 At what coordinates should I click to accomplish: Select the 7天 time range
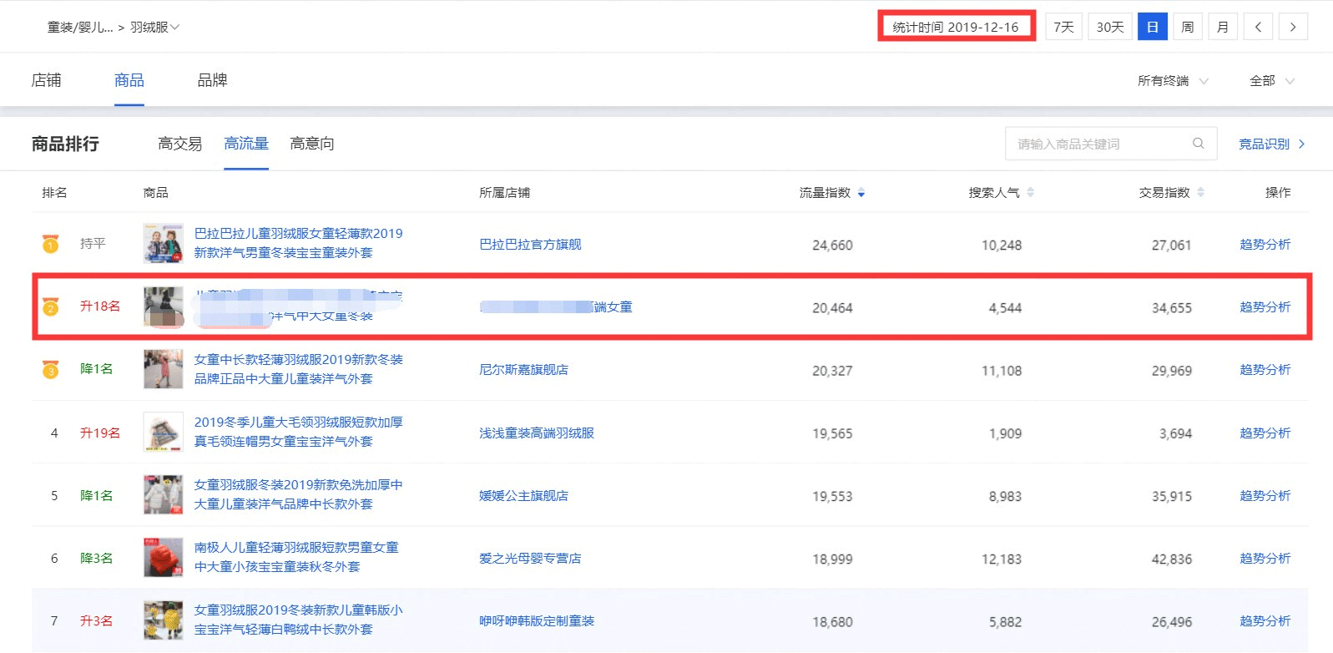pyautogui.click(x=1063, y=27)
